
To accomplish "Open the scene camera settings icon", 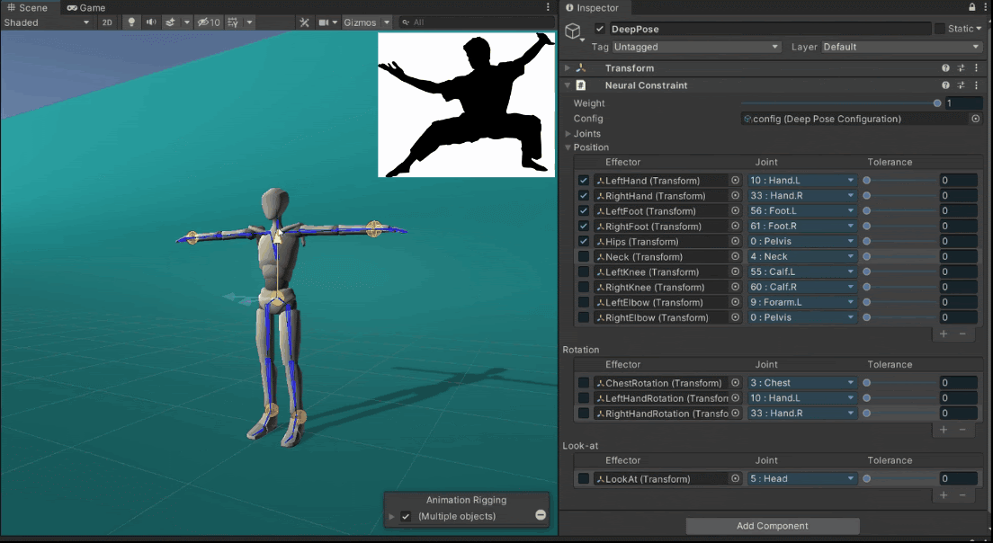I will click(324, 22).
